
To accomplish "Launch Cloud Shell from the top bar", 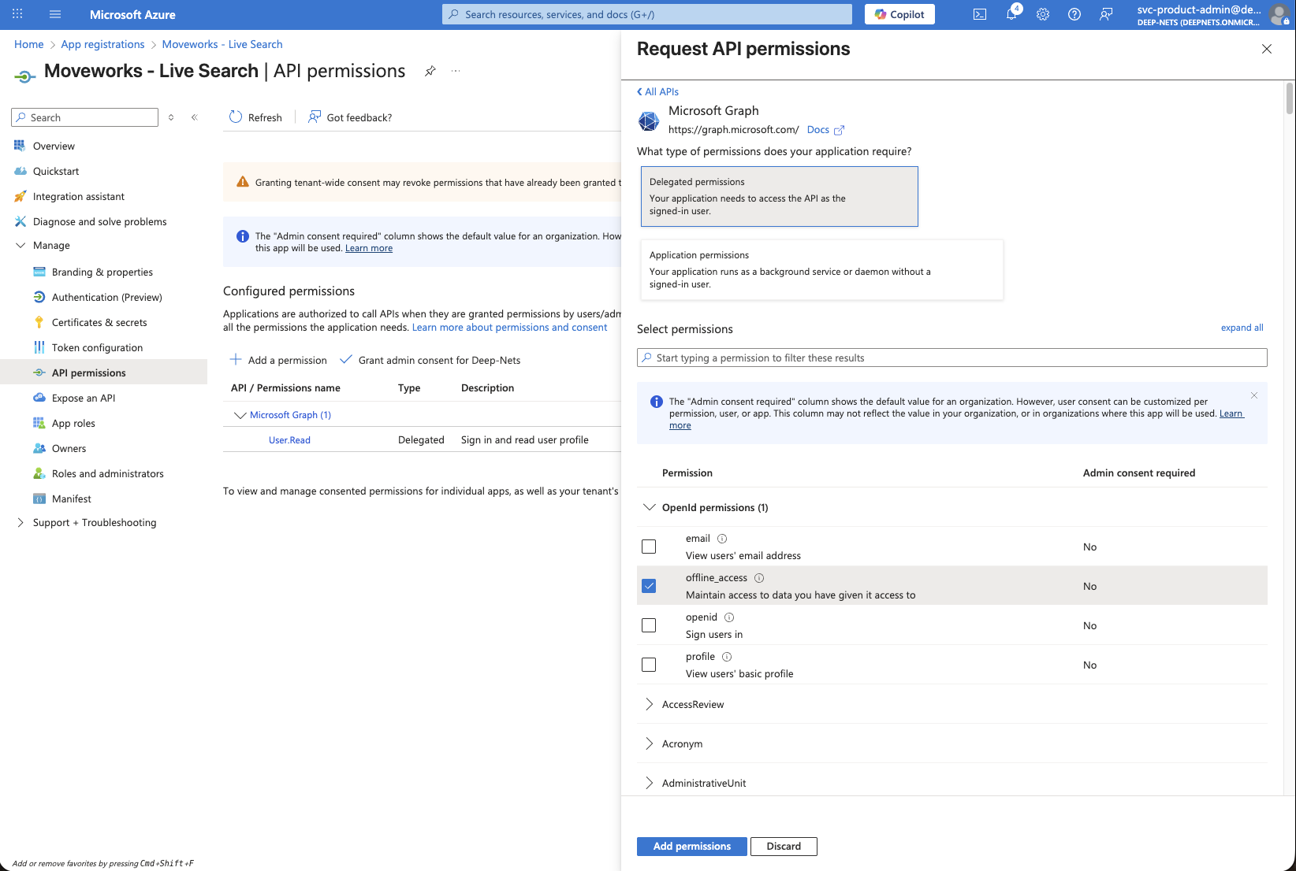I will coord(980,14).
